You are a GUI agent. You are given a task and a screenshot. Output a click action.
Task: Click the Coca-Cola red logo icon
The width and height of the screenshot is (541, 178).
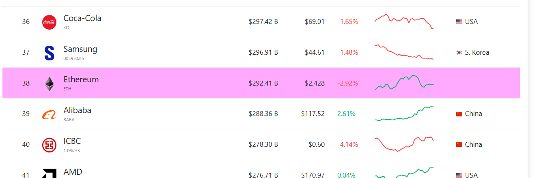[x=50, y=22]
